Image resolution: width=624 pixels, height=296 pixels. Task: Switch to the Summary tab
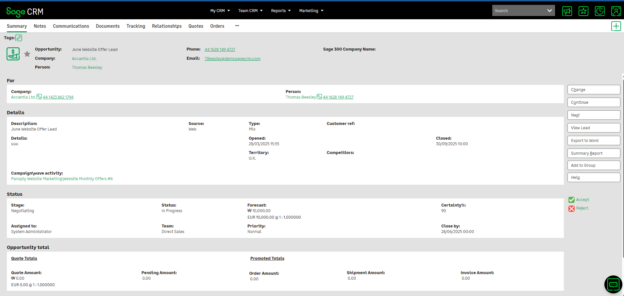pyautogui.click(x=17, y=26)
